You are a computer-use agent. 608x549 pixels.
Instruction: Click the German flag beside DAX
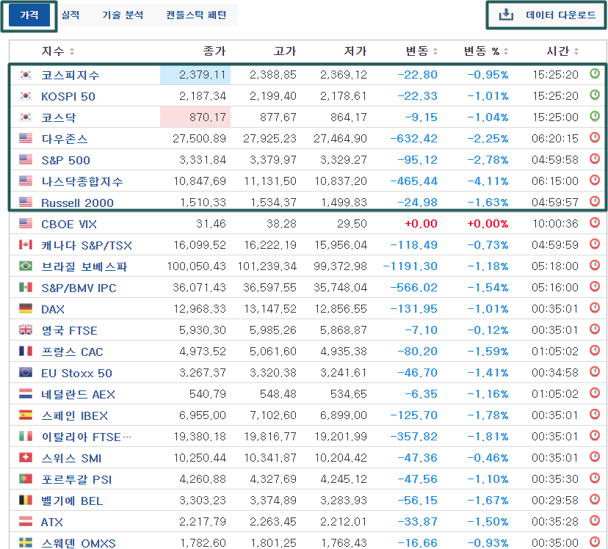pos(26,308)
